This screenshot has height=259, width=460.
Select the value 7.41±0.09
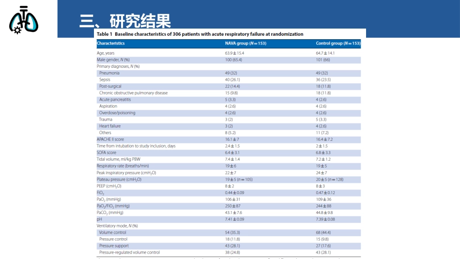(x=234, y=219)
